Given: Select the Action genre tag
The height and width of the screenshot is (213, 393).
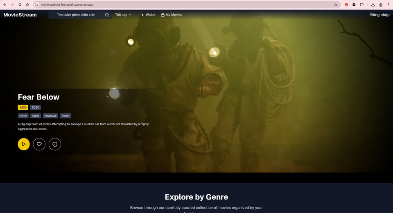Looking at the screenshot, I should point(36,116).
